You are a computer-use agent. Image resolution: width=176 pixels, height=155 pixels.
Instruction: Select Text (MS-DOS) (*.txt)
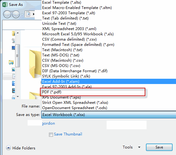tap(109, 55)
